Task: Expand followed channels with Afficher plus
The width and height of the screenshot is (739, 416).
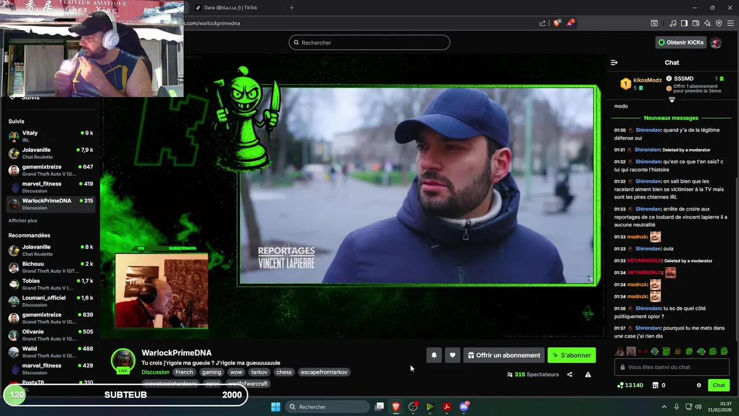Action: (x=23, y=221)
